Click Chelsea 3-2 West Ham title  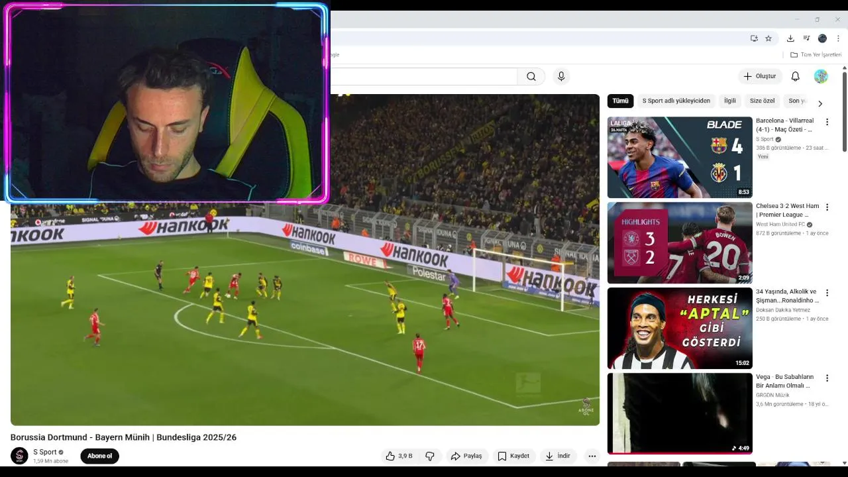click(787, 211)
